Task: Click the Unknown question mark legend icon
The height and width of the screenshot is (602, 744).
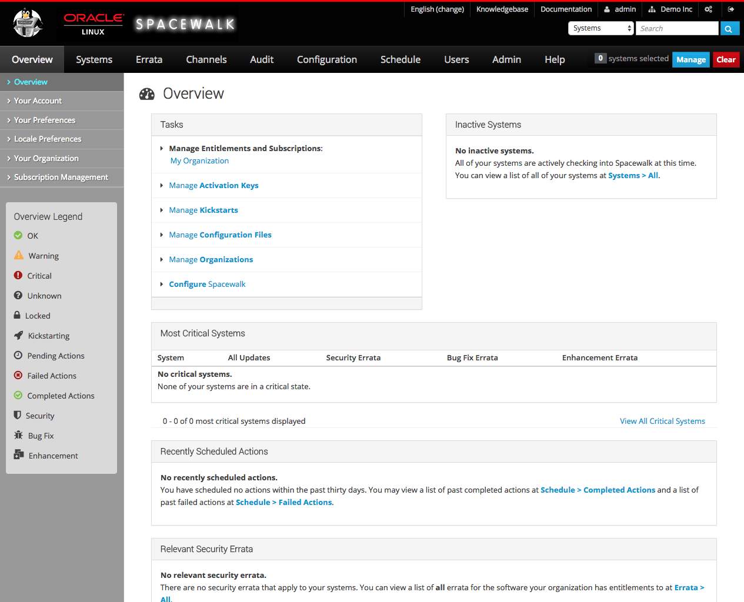Action: click(x=18, y=295)
